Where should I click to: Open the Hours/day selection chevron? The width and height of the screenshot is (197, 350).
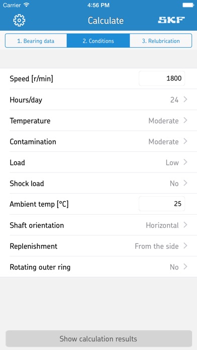[x=185, y=100]
